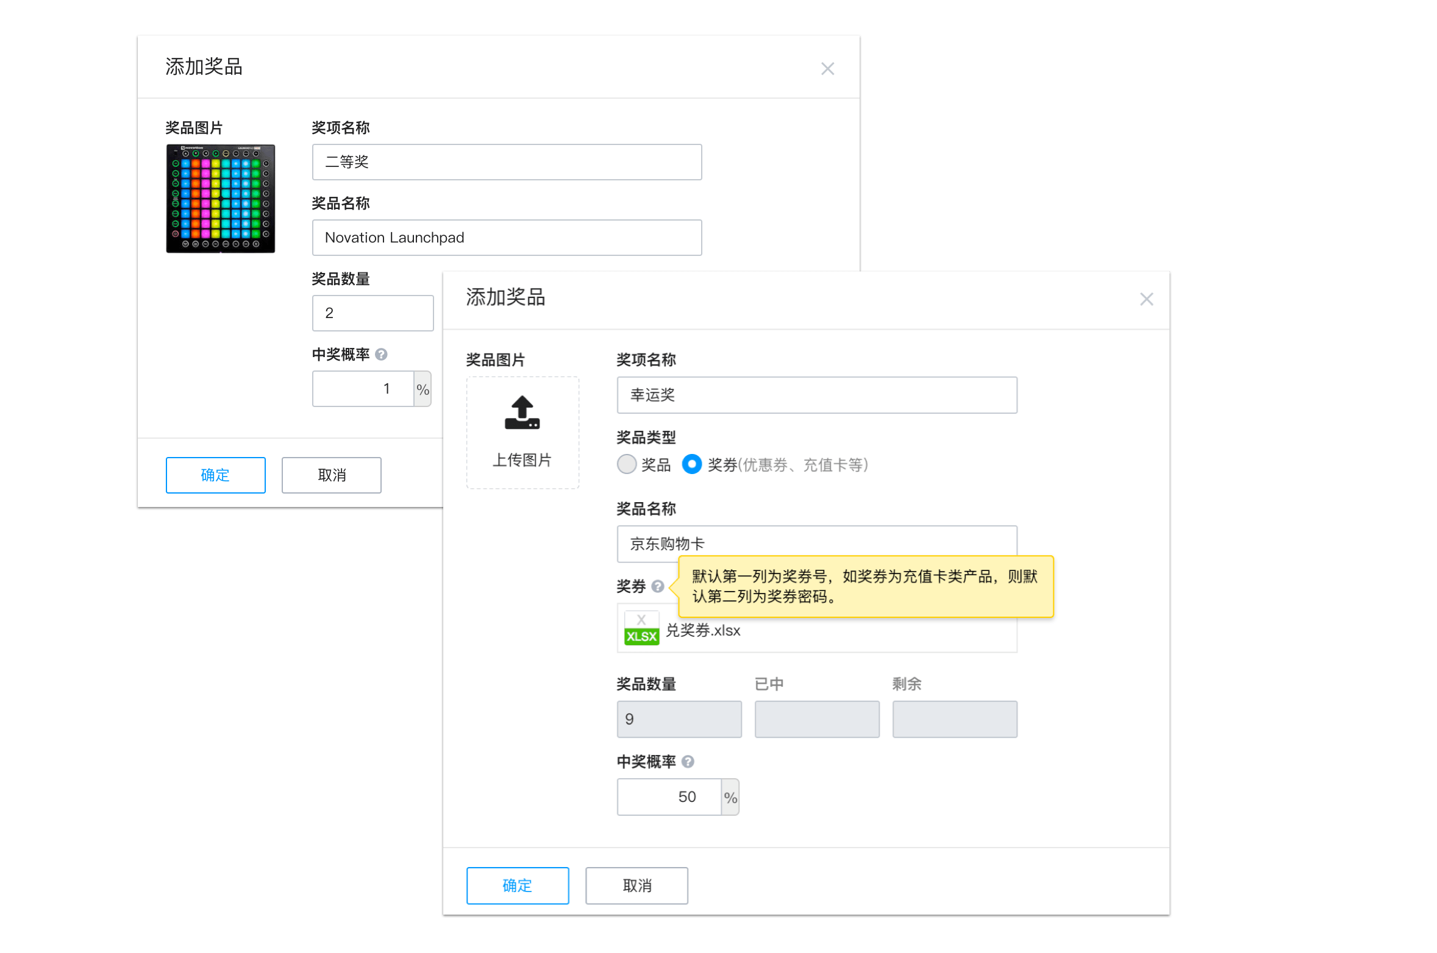Screen dimensions: 1437x953
Task: Click the 京东购物卡 prize name field
Action: click(816, 541)
